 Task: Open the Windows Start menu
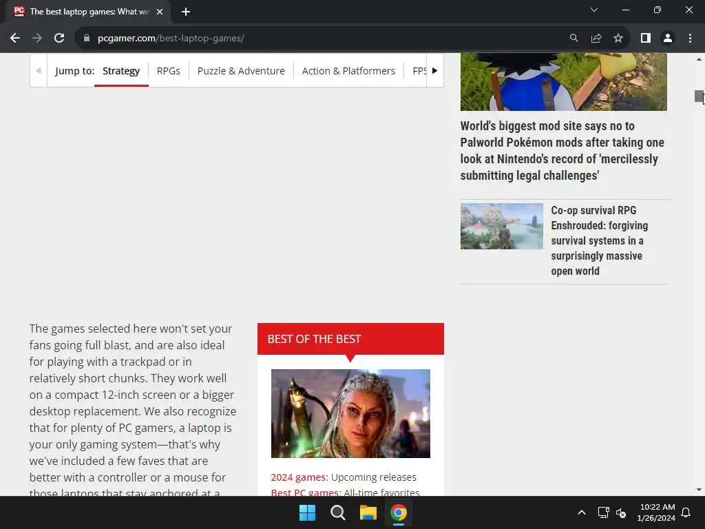click(308, 512)
